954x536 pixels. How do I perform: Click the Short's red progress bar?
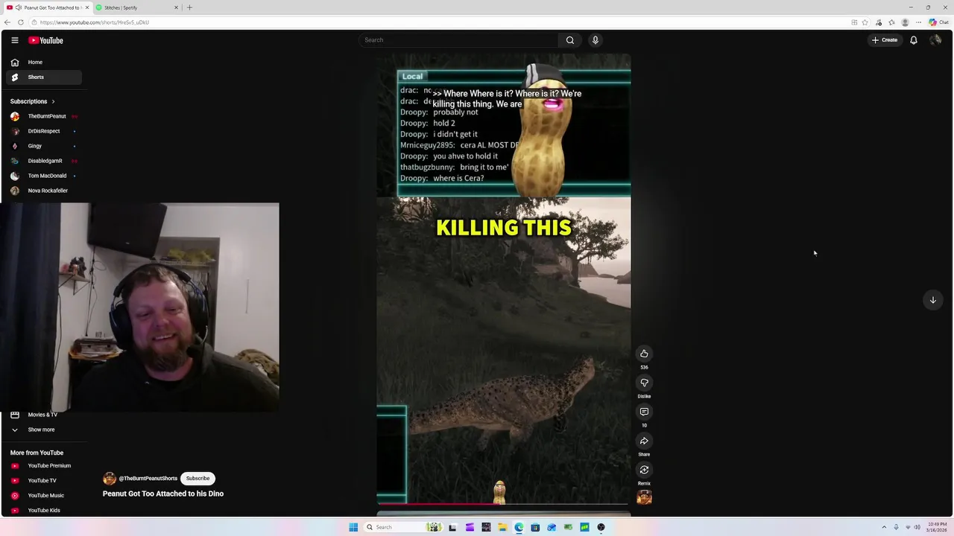pyautogui.click(x=503, y=504)
